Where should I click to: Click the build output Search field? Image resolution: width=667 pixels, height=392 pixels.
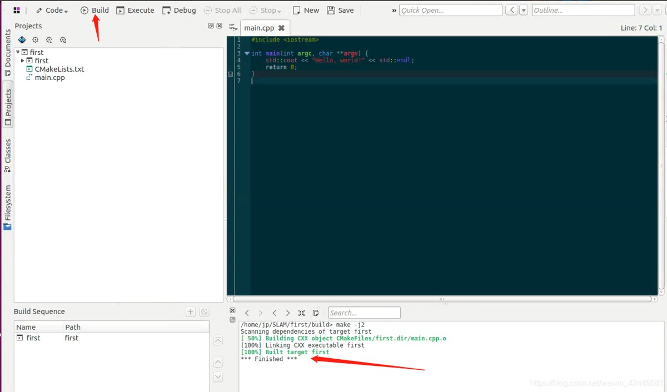click(x=364, y=313)
